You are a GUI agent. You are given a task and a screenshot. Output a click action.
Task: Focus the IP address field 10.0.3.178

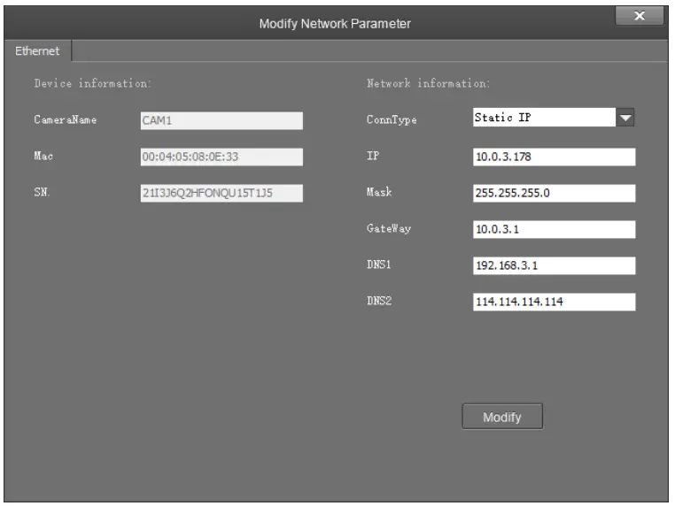click(554, 157)
